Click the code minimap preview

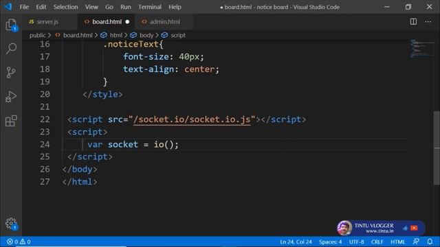click(421, 49)
